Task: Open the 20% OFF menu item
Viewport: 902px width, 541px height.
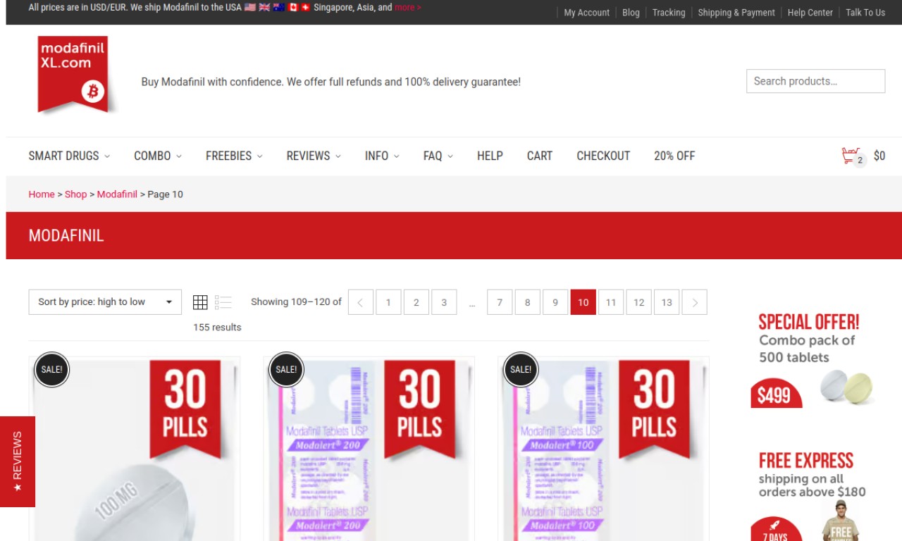Action: click(674, 156)
